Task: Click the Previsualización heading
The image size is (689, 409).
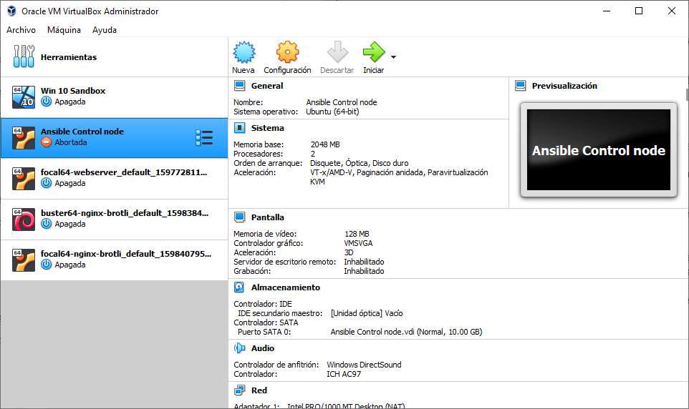Action: (564, 86)
